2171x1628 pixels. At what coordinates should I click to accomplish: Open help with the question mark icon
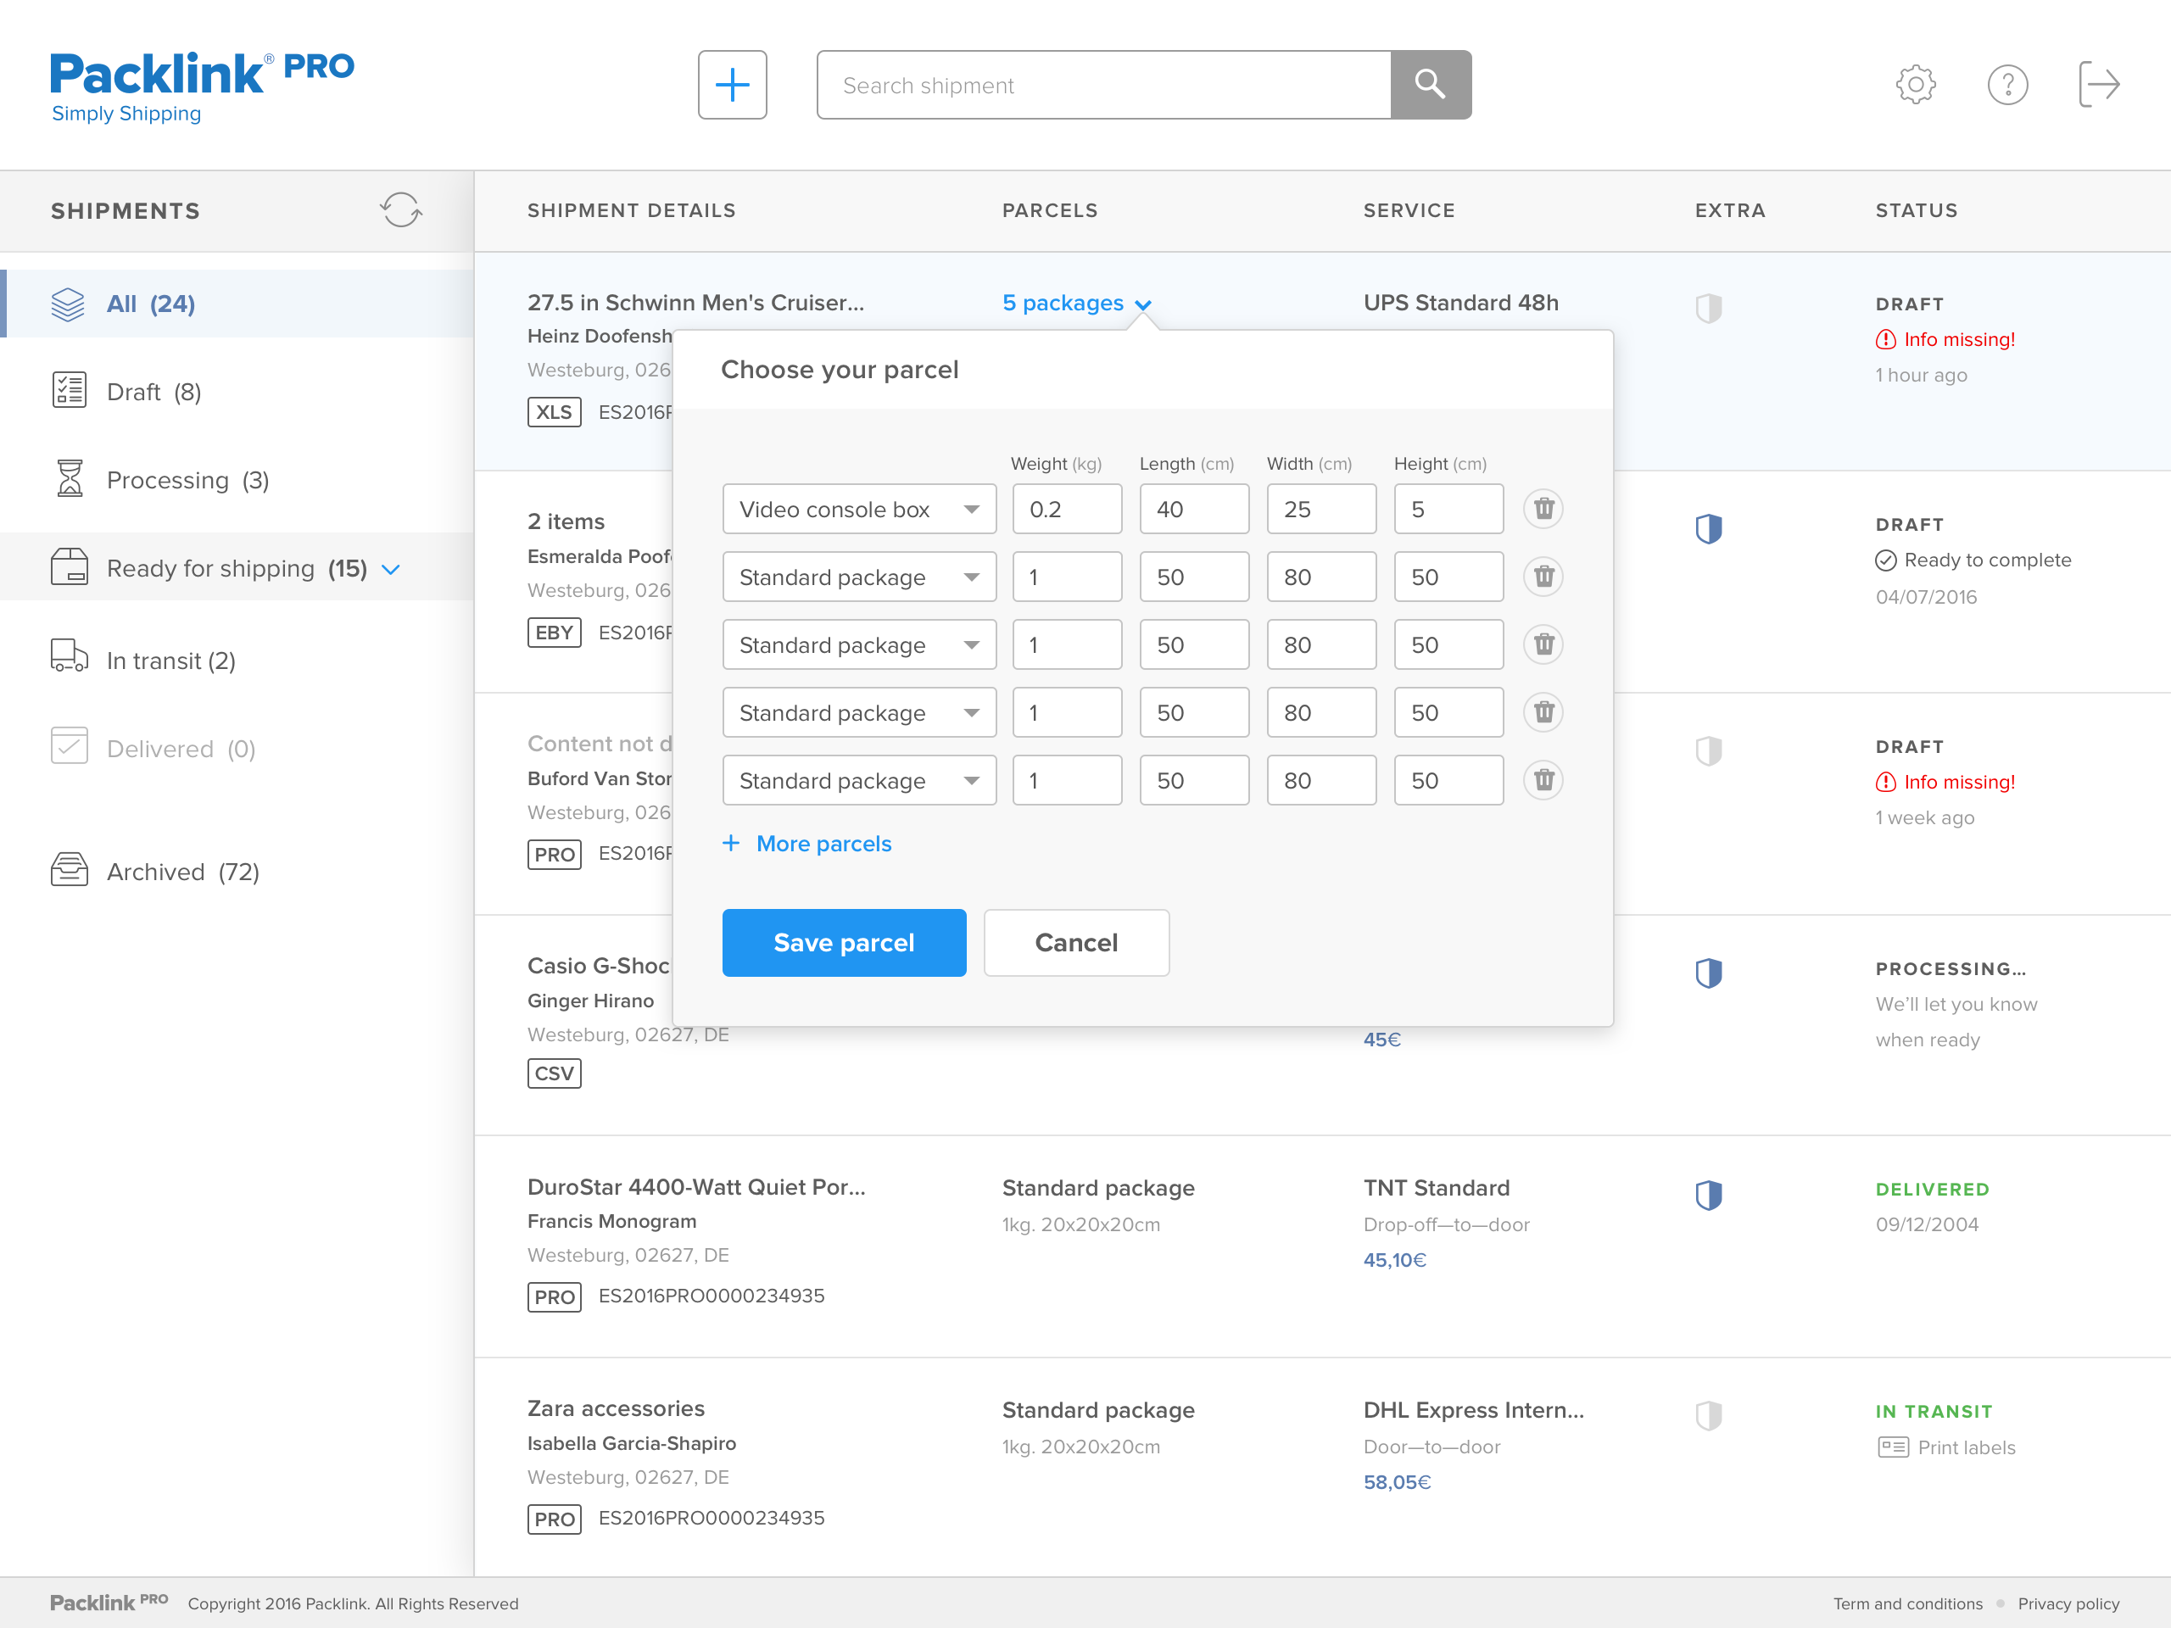pyautogui.click(x=2006, y=86)
